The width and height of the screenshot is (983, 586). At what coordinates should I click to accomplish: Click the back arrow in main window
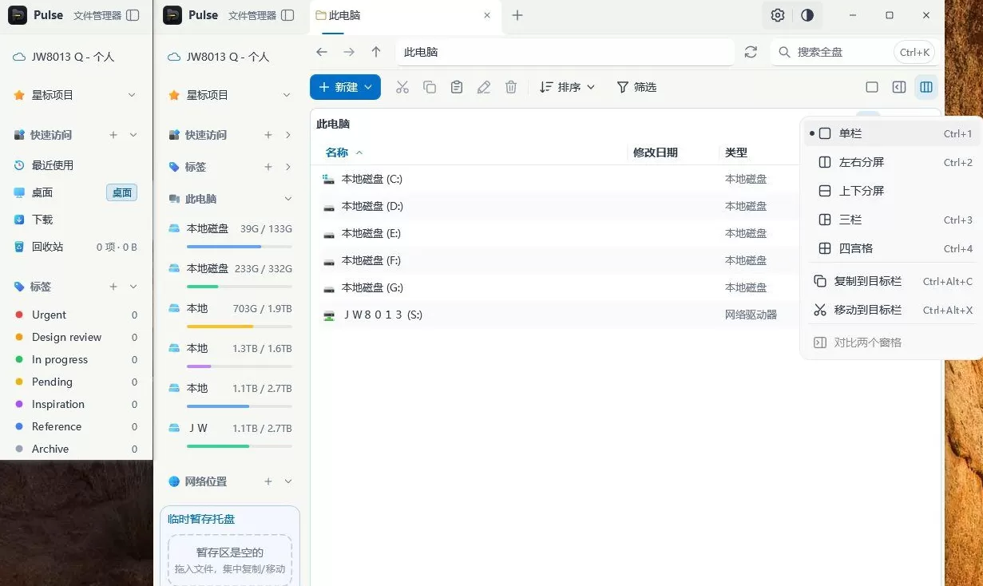(x=322, y=52)
